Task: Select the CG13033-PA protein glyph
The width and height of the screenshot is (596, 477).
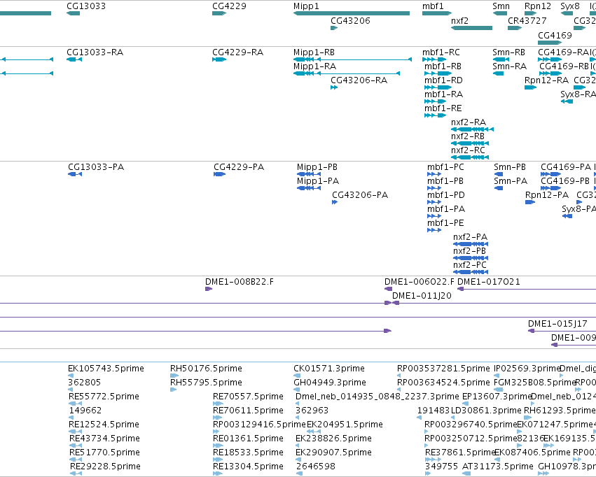Action: point(75,173)
